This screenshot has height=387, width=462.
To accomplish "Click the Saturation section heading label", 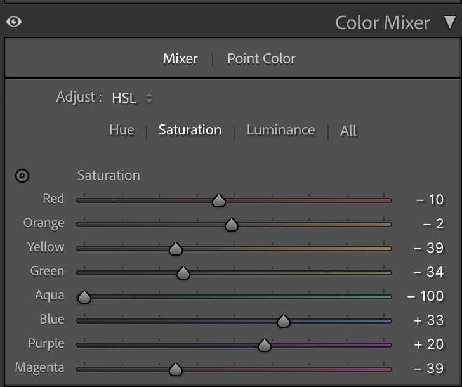I will pos(109,176).
